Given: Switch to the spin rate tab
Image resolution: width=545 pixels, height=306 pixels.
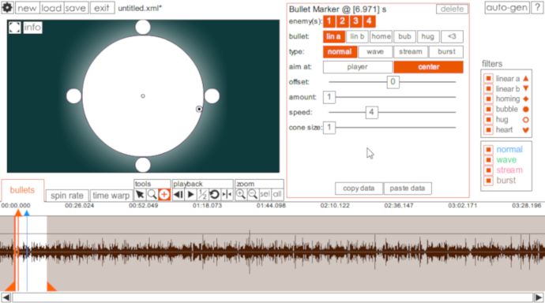Looking at the screenshot, I should click(x=67, y=196).
